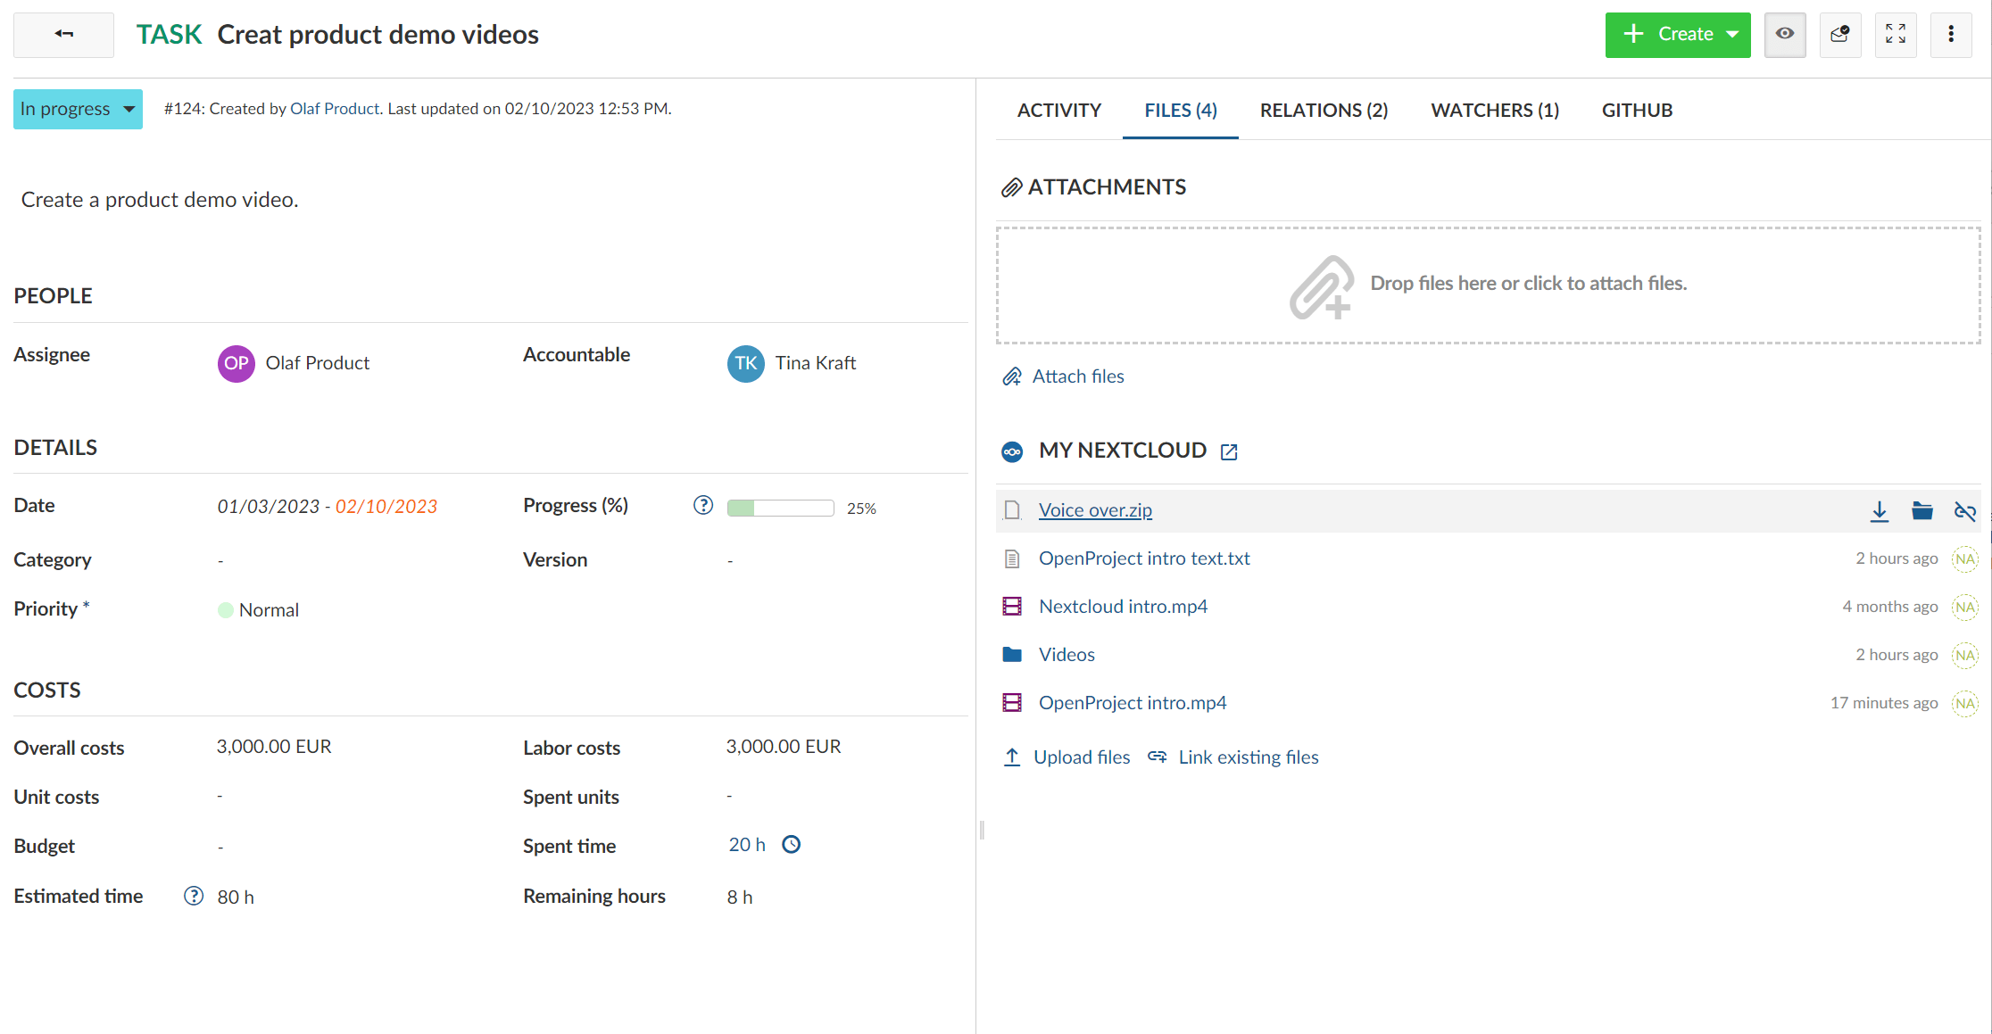Click the estimated time help question mark icon
Image resolution: width=1992 pixels, height=1034 pixels.
pyautogui.click(x=195, y=897)
